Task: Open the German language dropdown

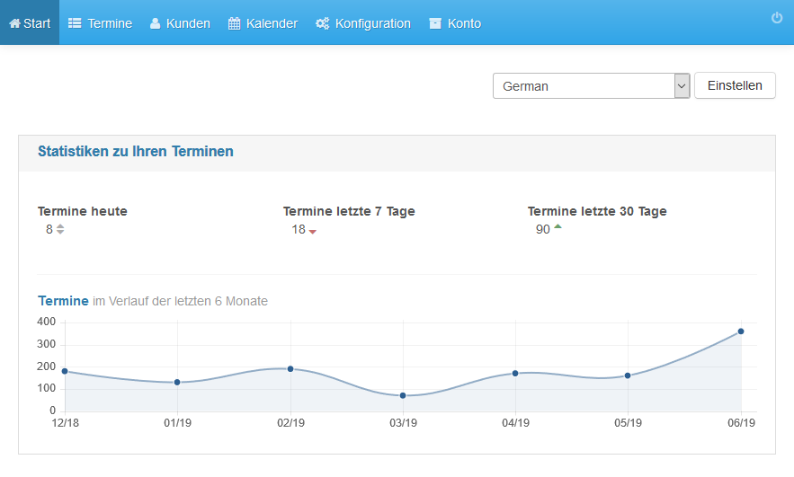Action: 591,86
